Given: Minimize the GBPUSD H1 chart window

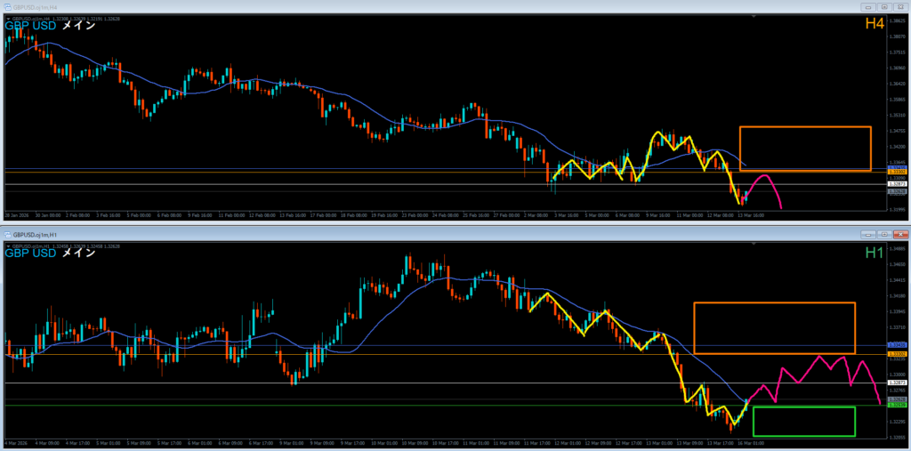Looking at the screenshot, I should 867,234.
